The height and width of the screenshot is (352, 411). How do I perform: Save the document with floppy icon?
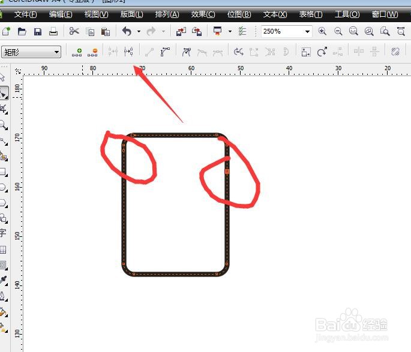click(x=38, y=32)
